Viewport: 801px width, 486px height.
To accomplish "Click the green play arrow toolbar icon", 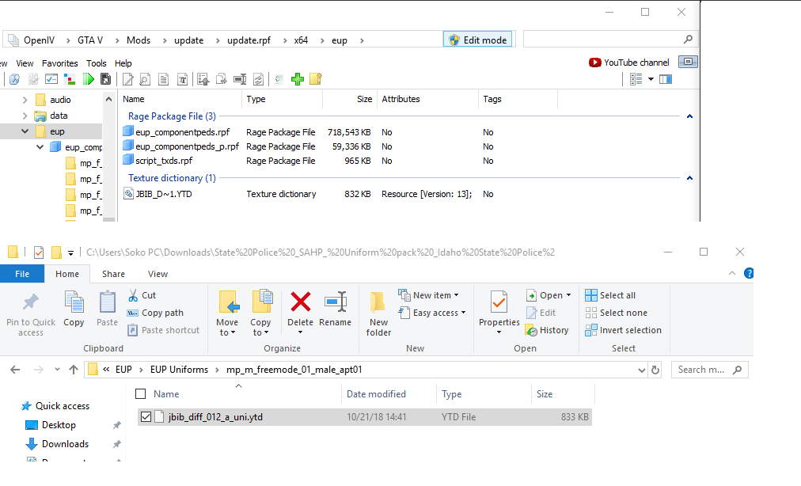I will 89,79.
